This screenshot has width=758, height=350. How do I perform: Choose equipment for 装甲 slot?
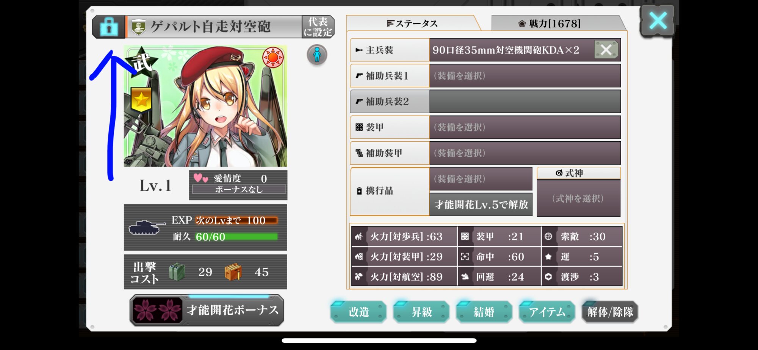525,127
